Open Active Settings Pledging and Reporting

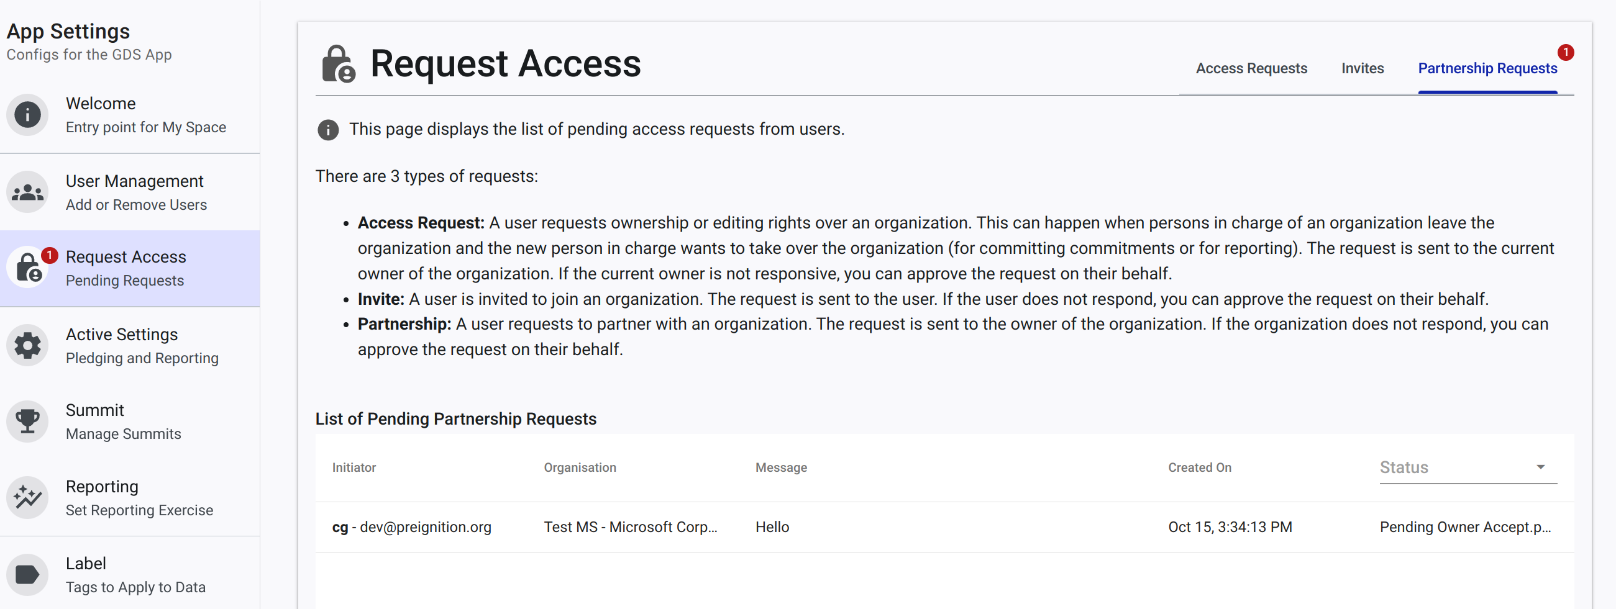(130, 345)
